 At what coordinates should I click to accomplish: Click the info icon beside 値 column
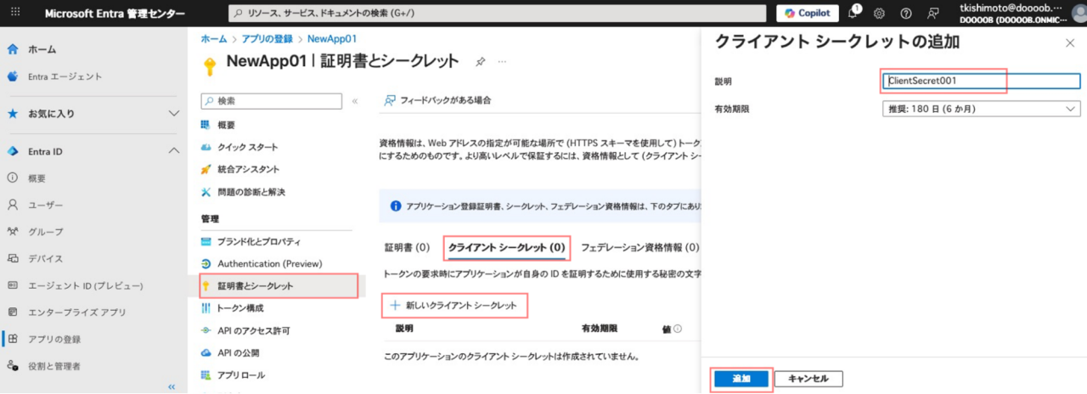[678, 329]
